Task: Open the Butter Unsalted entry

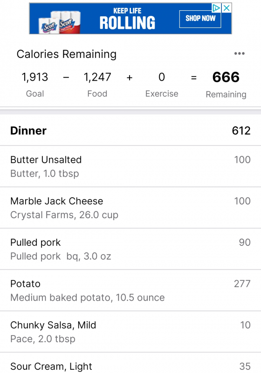Action: coord(130,166)
